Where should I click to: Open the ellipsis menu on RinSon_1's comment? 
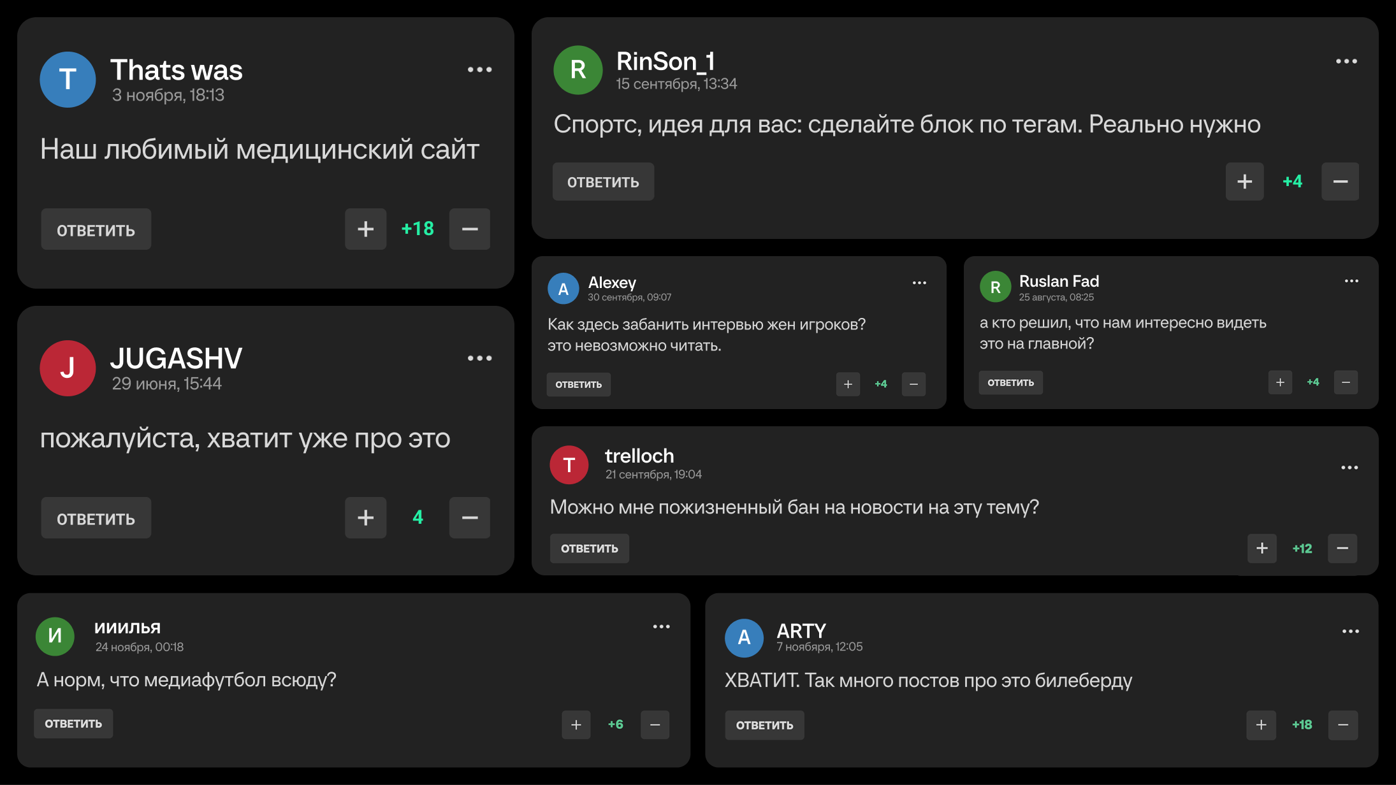point(1346,61)
